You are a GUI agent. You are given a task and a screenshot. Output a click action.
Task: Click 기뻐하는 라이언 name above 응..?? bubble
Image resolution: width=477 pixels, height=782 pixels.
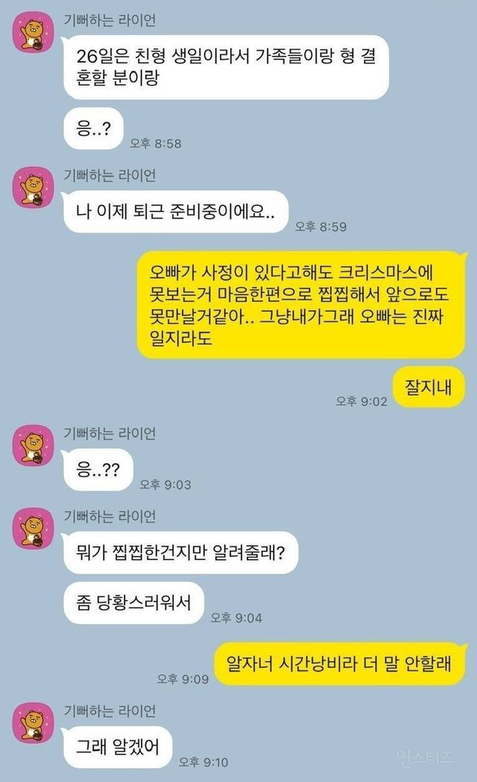coord(110,434)
